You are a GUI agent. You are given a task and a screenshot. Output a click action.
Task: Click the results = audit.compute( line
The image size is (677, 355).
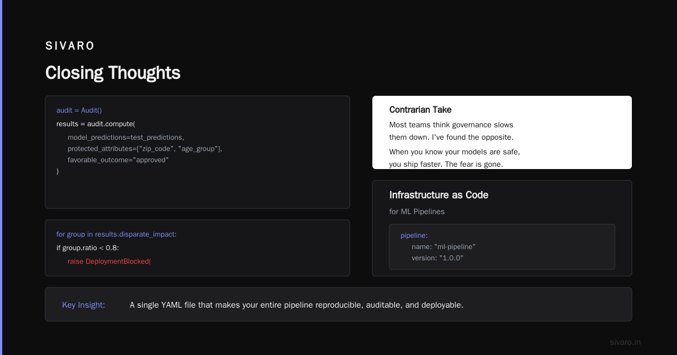coord(96,123)
